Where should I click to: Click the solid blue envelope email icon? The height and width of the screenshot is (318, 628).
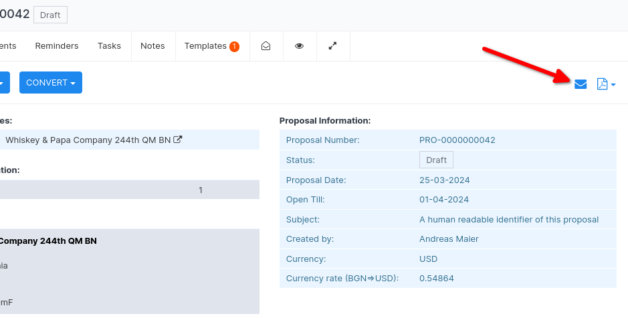(581, 84)
